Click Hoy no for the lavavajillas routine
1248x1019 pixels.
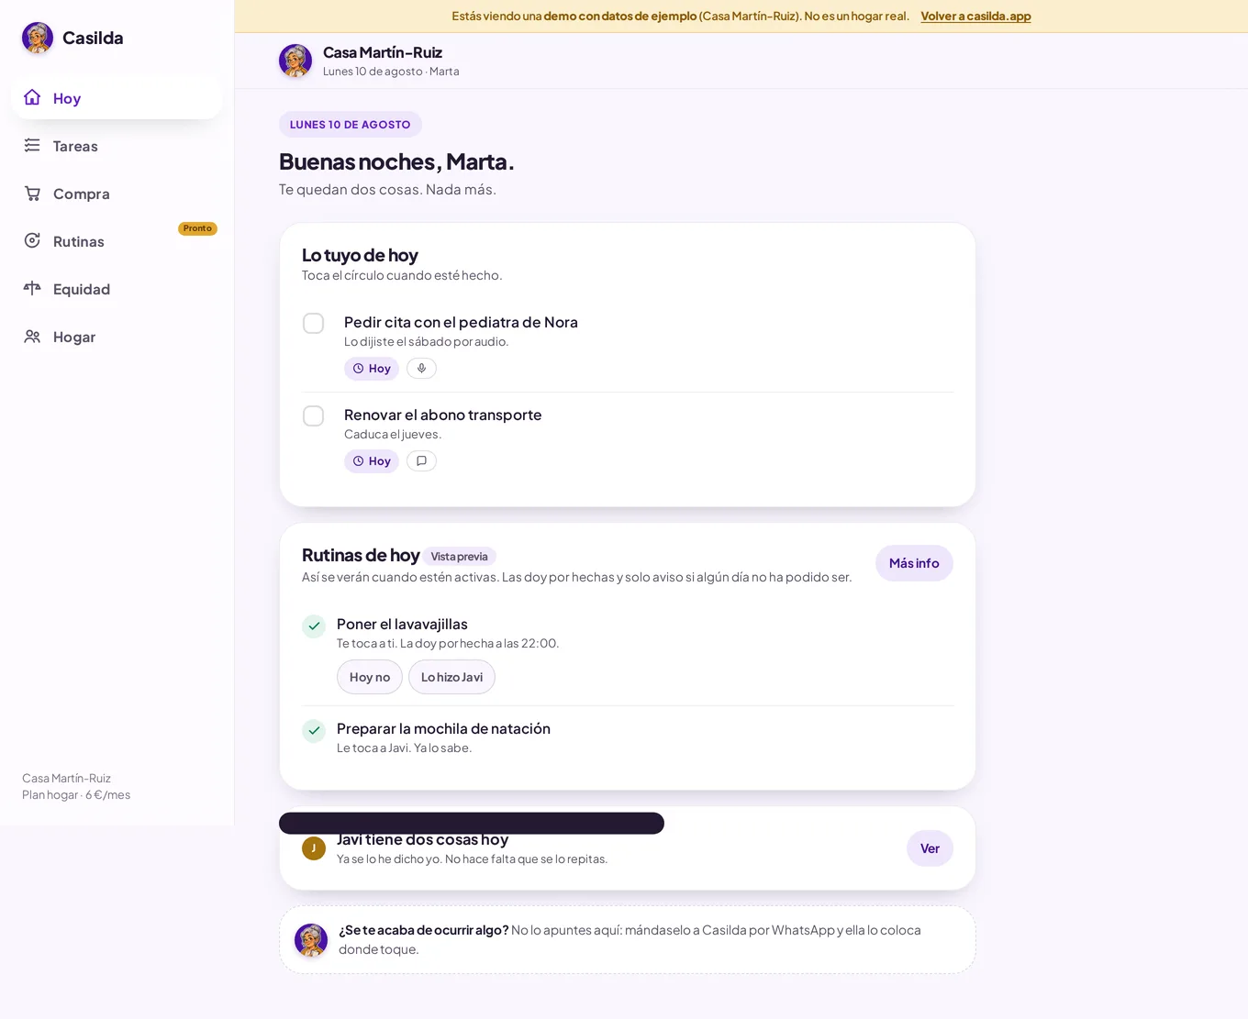(x=370, y=677)
